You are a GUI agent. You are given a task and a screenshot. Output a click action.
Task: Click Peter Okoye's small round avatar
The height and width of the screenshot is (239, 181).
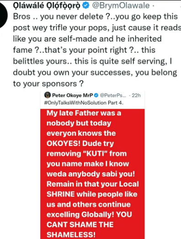[48, 95]
